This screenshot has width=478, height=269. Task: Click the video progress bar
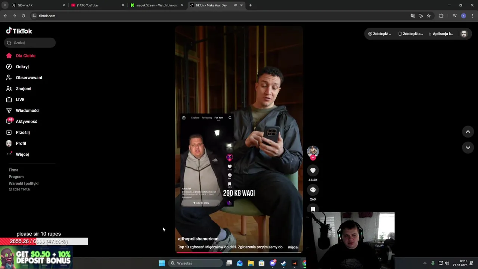239,252
